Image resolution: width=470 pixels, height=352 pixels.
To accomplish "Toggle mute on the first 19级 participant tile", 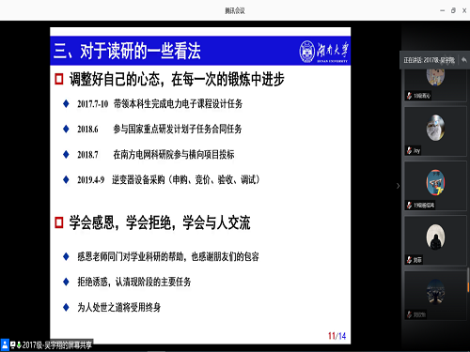I will pos(409,96).
